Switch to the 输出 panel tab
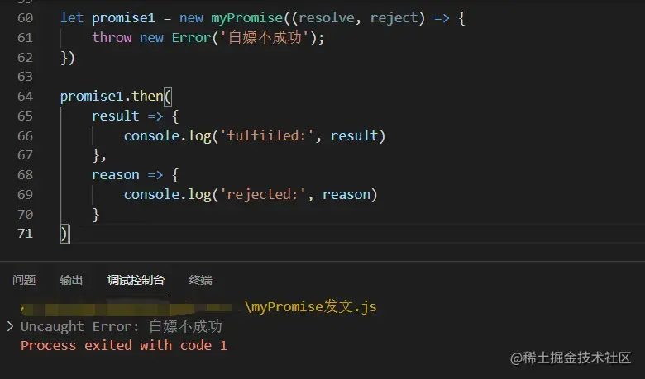Screen dimensions: 645x379 [71, 280]
